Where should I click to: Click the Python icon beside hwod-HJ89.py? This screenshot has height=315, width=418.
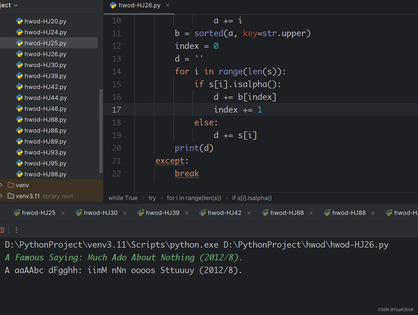tap(19, 141)
